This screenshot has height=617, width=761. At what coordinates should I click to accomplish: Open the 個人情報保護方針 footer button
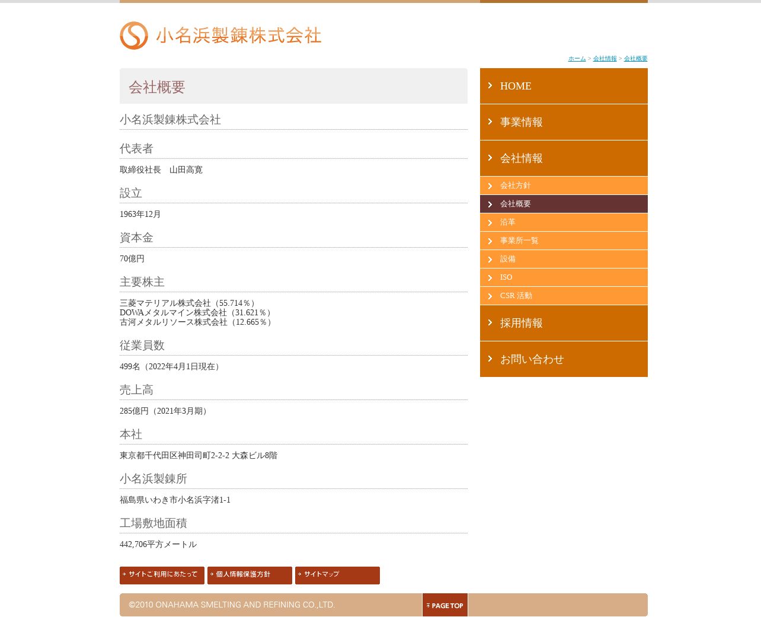coord(250,575)
